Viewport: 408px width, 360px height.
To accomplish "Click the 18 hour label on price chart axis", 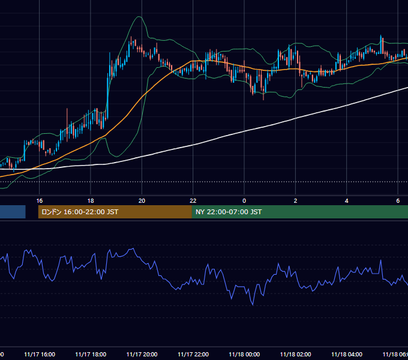I will pyautogui.click(x=91, y=201).
